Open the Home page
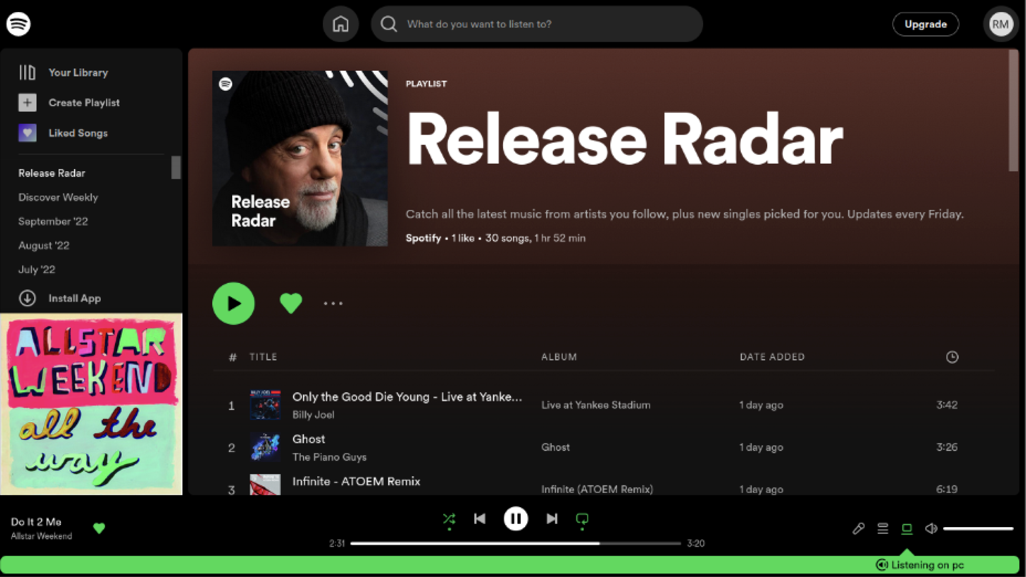 (341, 24)
